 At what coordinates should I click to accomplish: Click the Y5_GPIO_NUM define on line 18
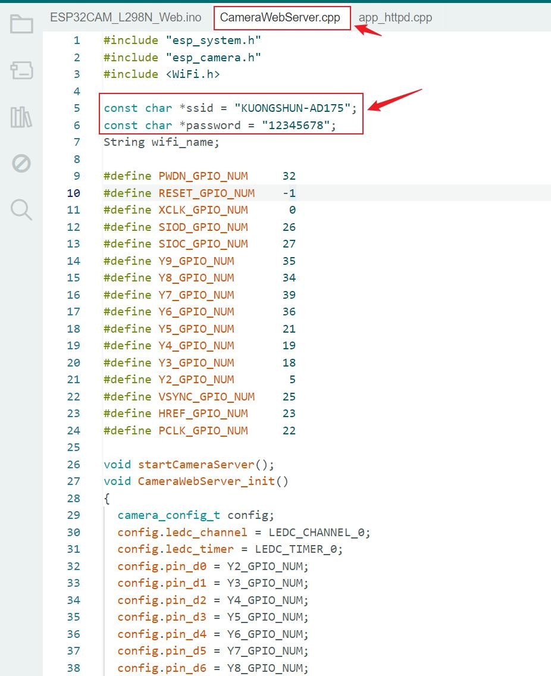pyautogui.click(x=196, y=329)
